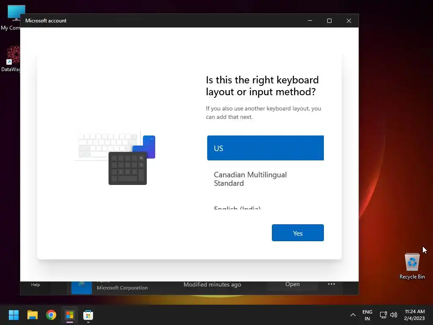Viewport: 433px width, 325px height.
Task: Open network status tray icon
Action: coord(383,315)
